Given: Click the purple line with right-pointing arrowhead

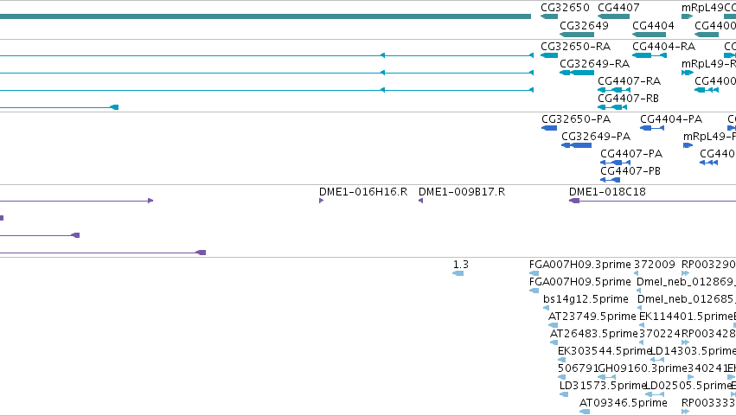Looking at the screenshot, I should pyautogui.click(x=76, y=201).
